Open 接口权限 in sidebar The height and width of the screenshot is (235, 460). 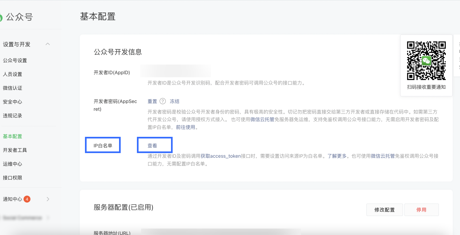pyautogui.click(x=12, y=178)
